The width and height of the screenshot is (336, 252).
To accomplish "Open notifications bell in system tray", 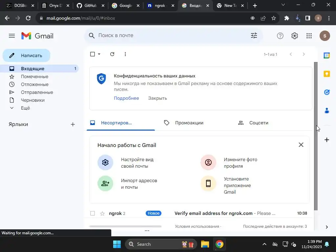I will (327, 244).
